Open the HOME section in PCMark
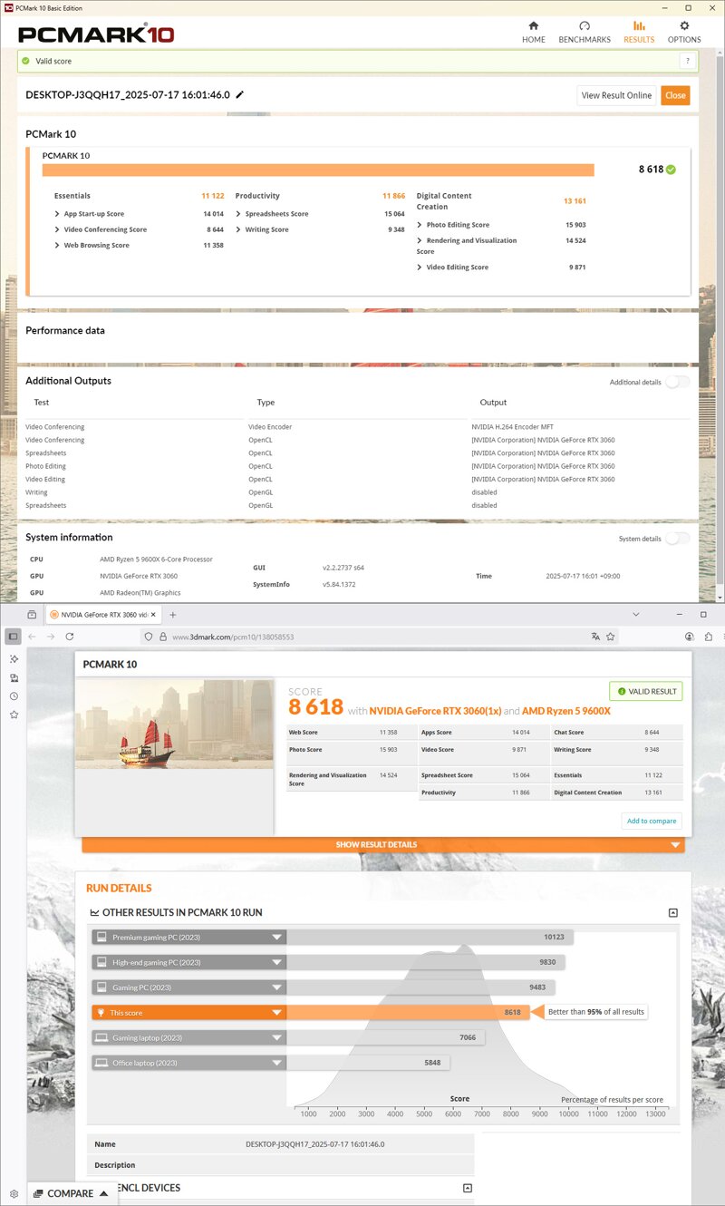725x1206 pixels. tap(533, 32)
